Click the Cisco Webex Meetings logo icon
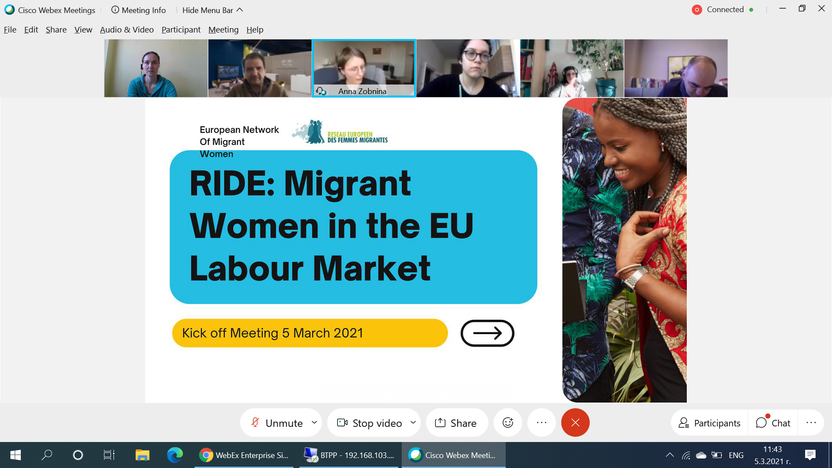Screen dimensions: 832x468 tap(10, 10)
